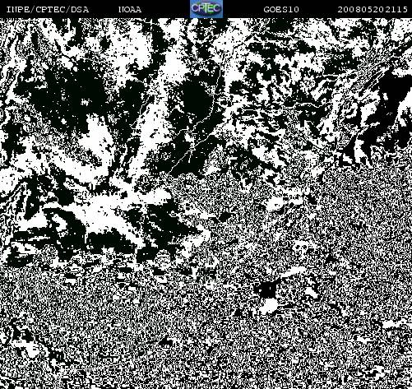Select the GOES10 satellite label
The width and height of the screenshot is (412, 389).
tap(281, 10)
